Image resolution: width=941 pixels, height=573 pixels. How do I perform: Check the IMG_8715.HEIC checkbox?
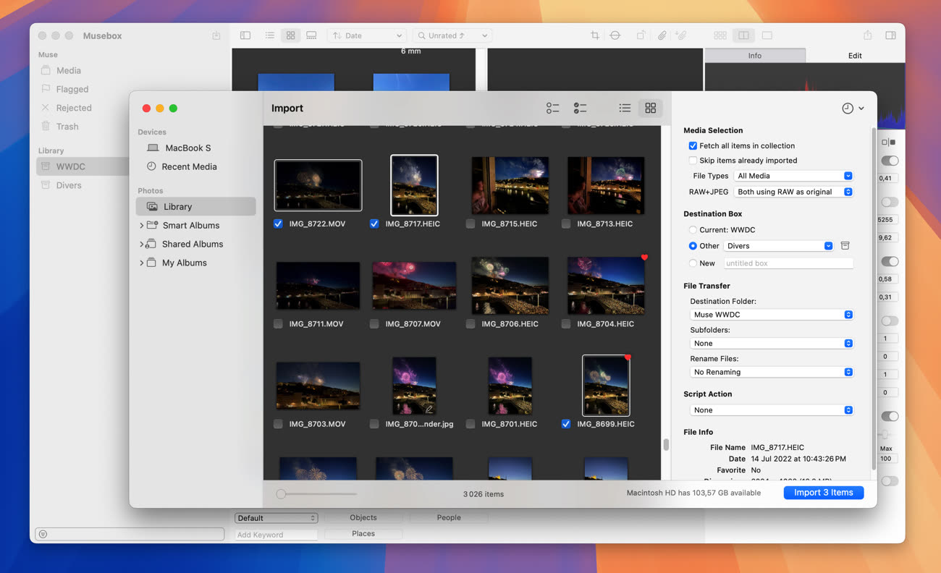470,224
